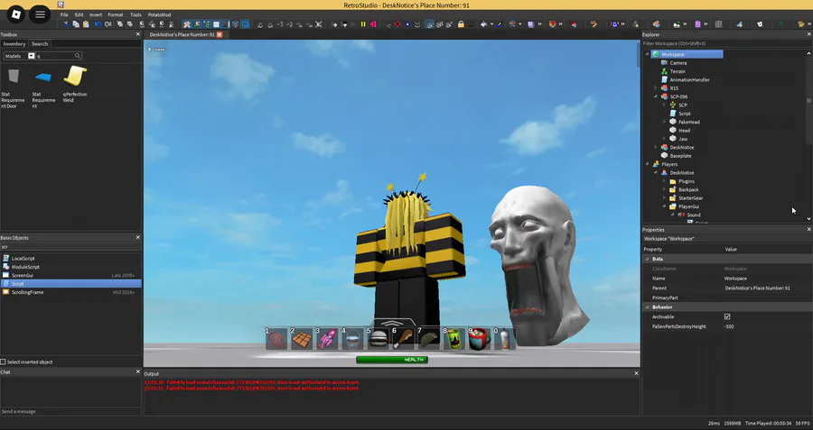This screenshot has width=813, height=430.
Task: Select the paint bucket Fill tool
Action: pos(484,23)
